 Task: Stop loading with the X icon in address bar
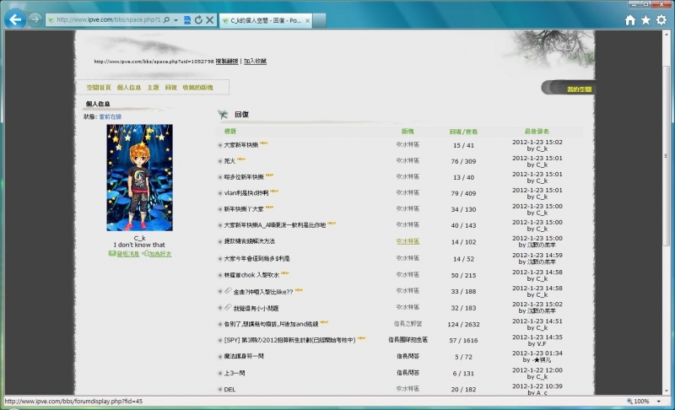[x=209, y=19]
